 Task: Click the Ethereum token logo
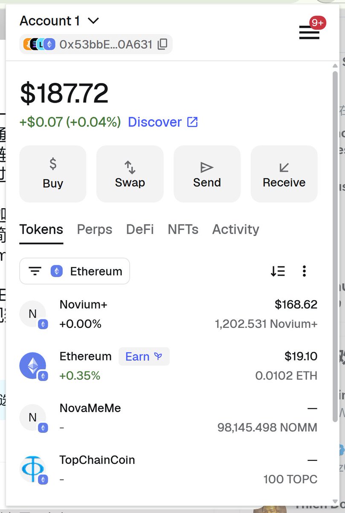pyautogui.click(x=33, y=366)
